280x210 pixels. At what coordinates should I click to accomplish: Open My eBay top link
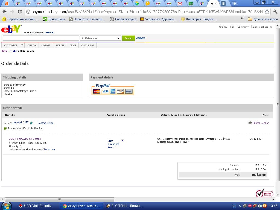pos(223,27)
